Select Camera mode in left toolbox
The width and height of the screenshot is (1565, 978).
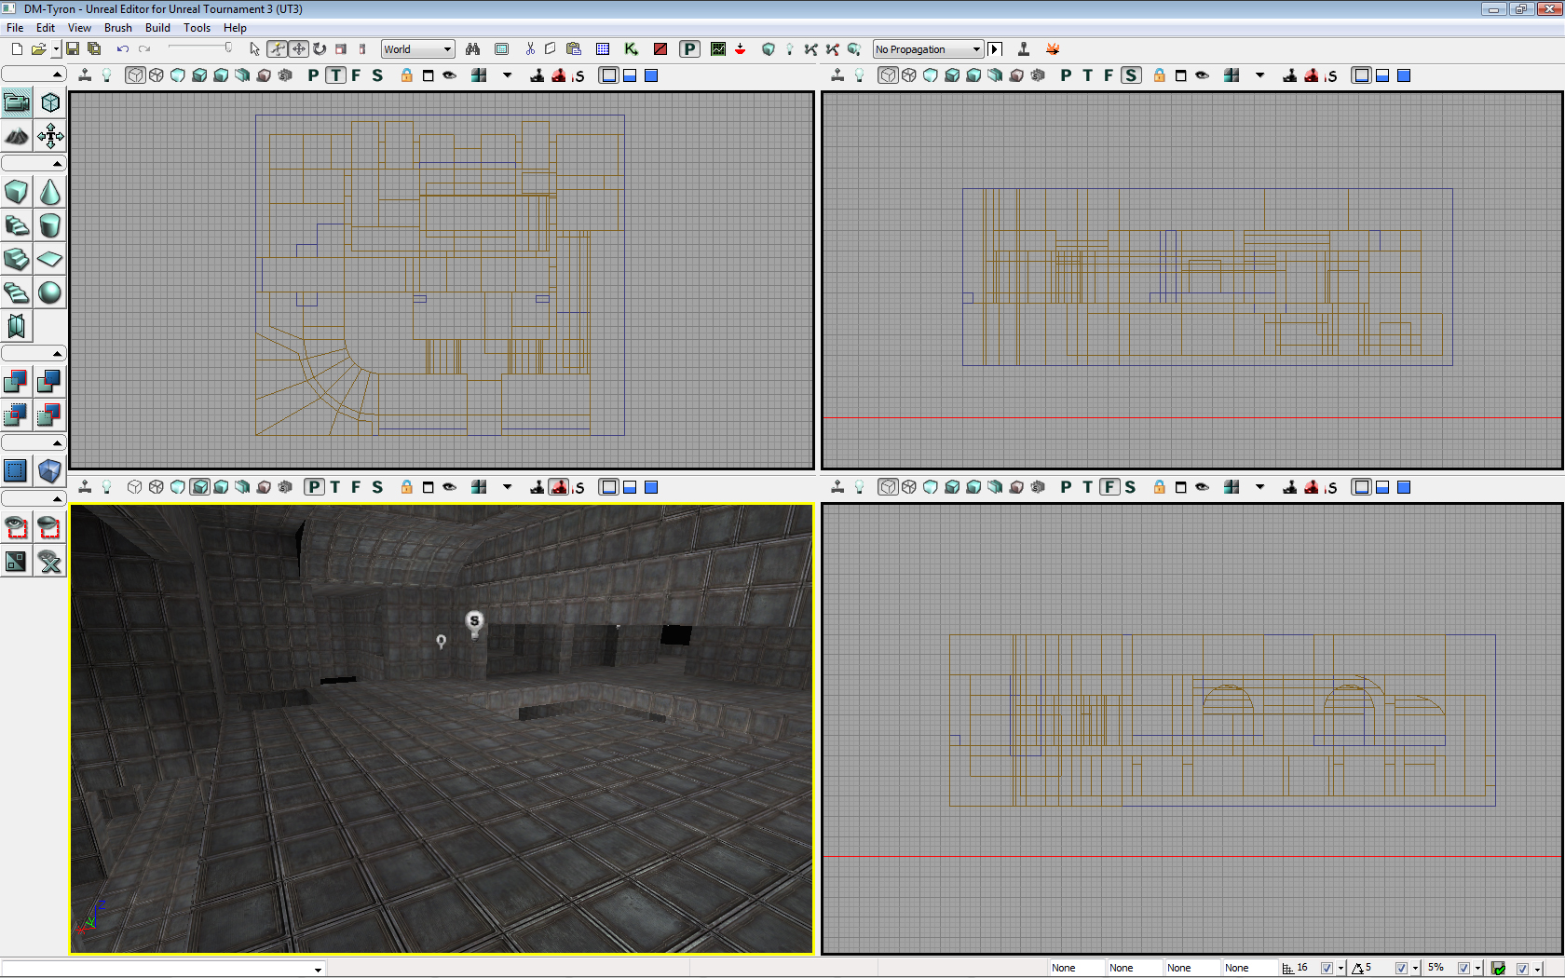(x=17, y=102)
